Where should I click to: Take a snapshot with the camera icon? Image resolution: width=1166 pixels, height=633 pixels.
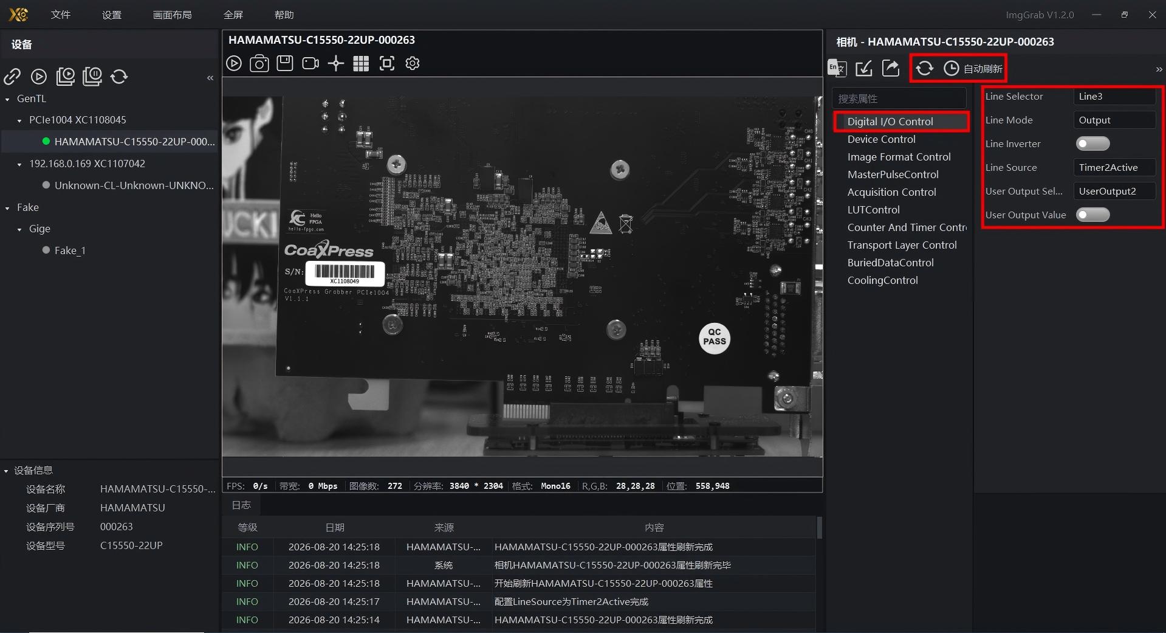click(259, 63)
